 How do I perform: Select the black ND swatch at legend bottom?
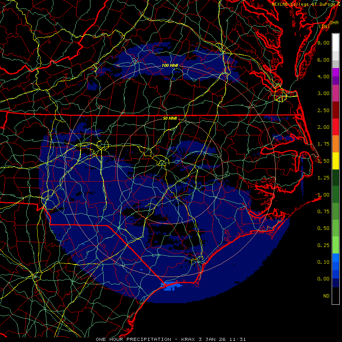tap(336, 296)
